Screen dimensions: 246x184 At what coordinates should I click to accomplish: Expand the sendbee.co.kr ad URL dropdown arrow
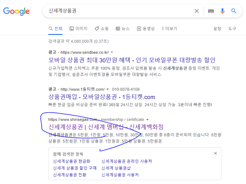tap(112, 52)
